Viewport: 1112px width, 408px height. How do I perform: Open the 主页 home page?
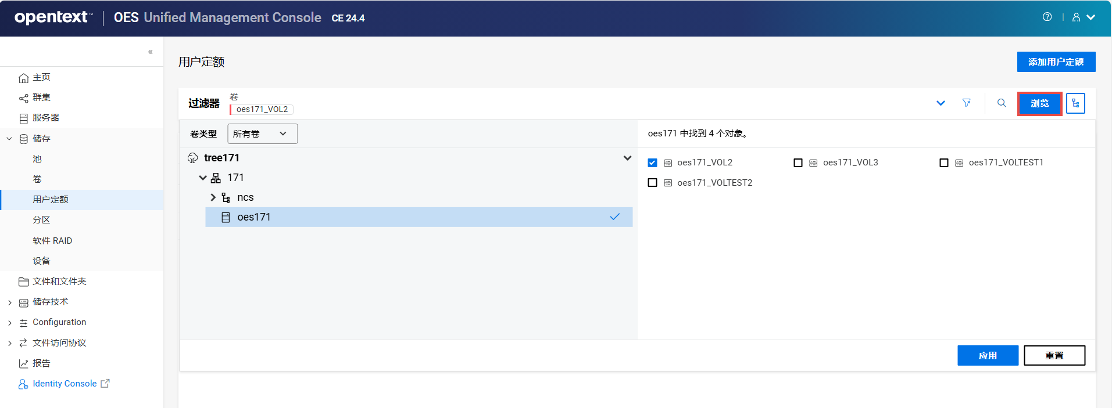41,77
